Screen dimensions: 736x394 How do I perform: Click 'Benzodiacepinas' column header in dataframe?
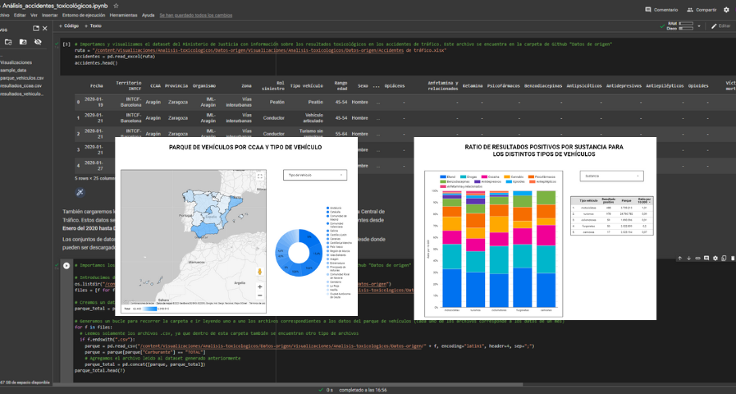coord(543,86)
